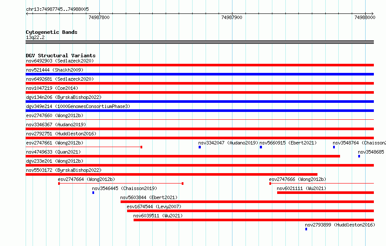Click the esv1674544 (Levy2007) label text

tap(154, 207)
